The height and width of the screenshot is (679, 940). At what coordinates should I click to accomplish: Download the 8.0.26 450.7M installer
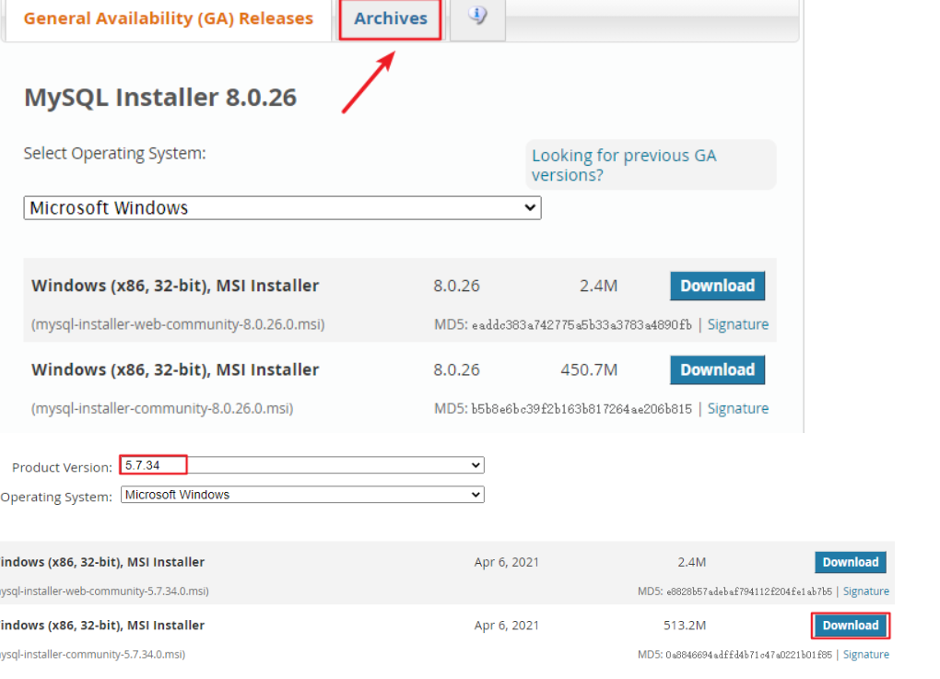(x=717, y=369)
